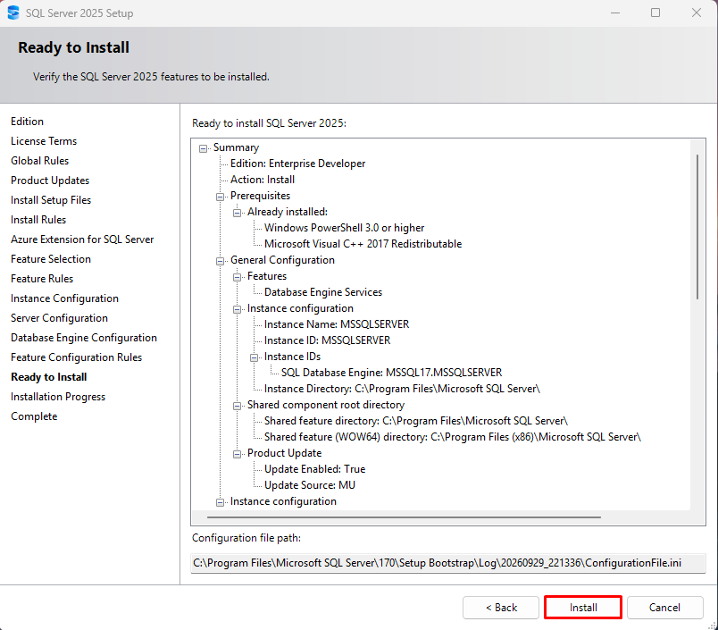
Task: Open the Feature Selection step in sidebar
Action: (51, 259)
